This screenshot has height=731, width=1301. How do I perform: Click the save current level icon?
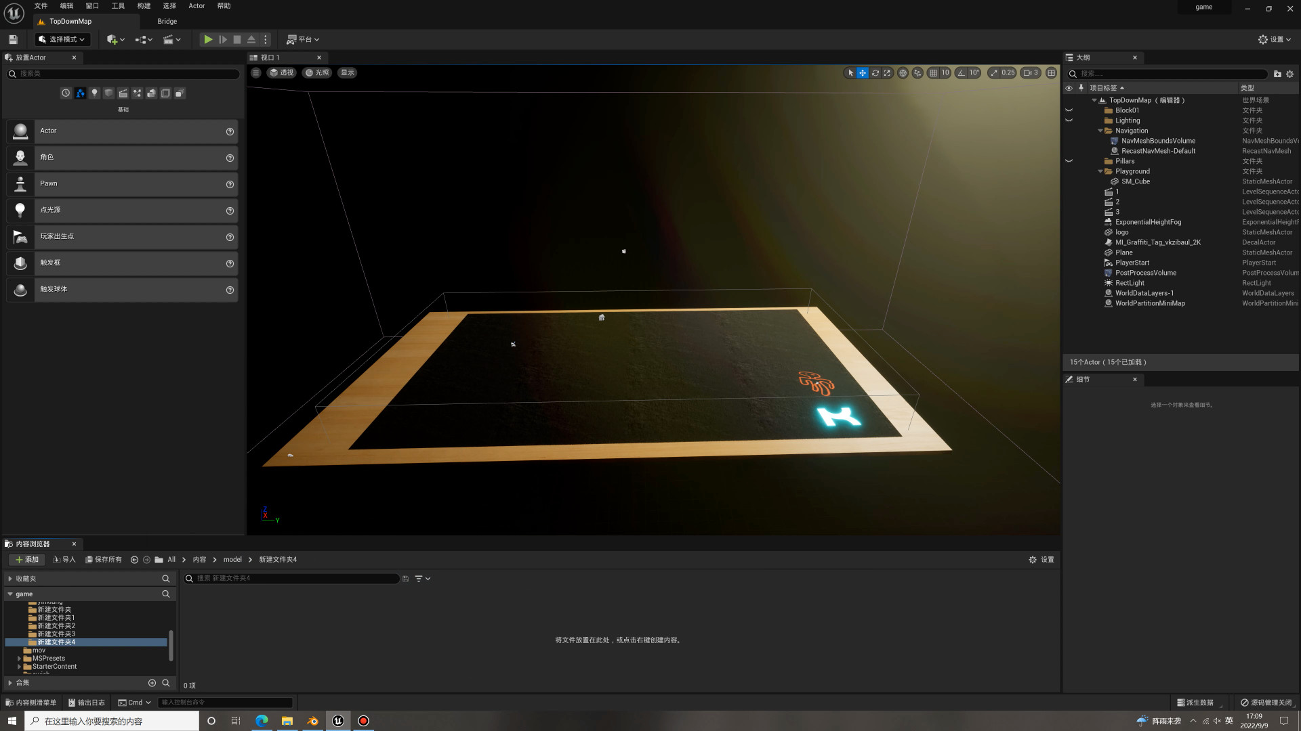point(13,39)
